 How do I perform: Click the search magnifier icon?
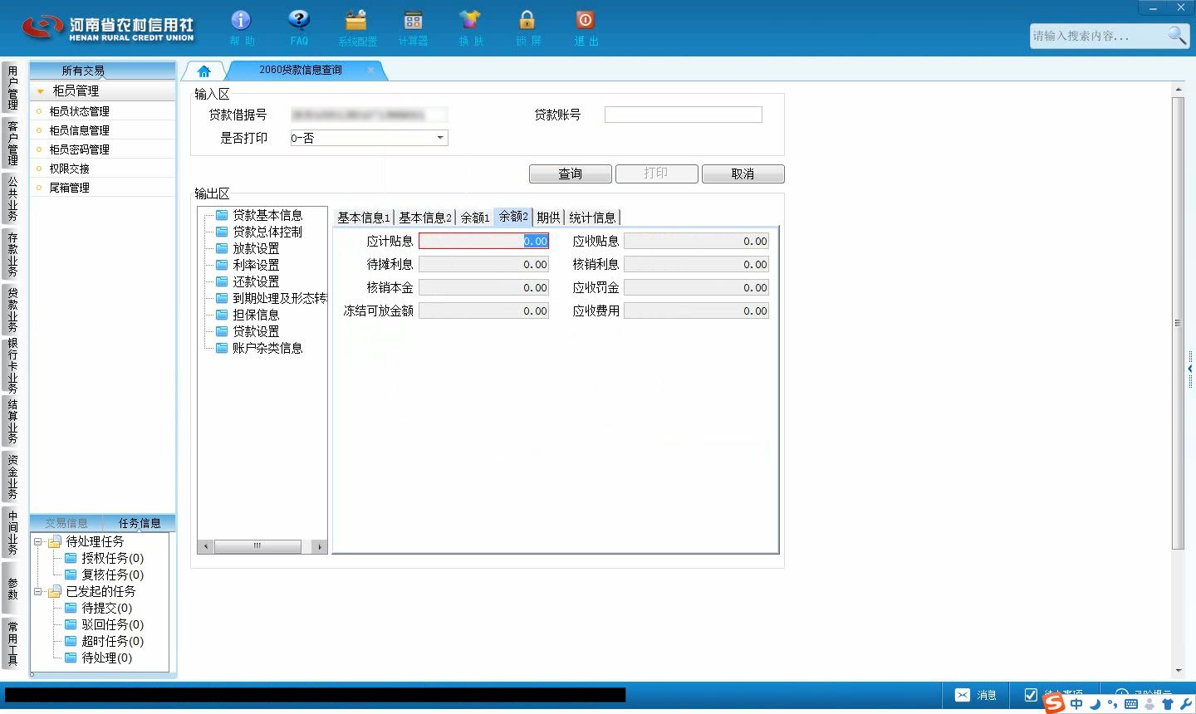tap(1177, 35)
